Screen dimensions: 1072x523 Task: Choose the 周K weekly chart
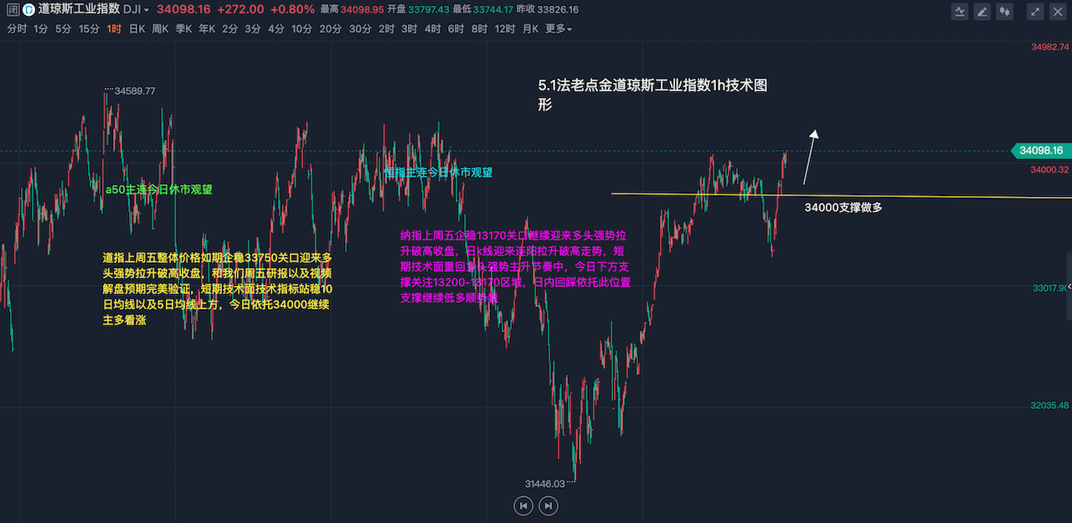160,28
